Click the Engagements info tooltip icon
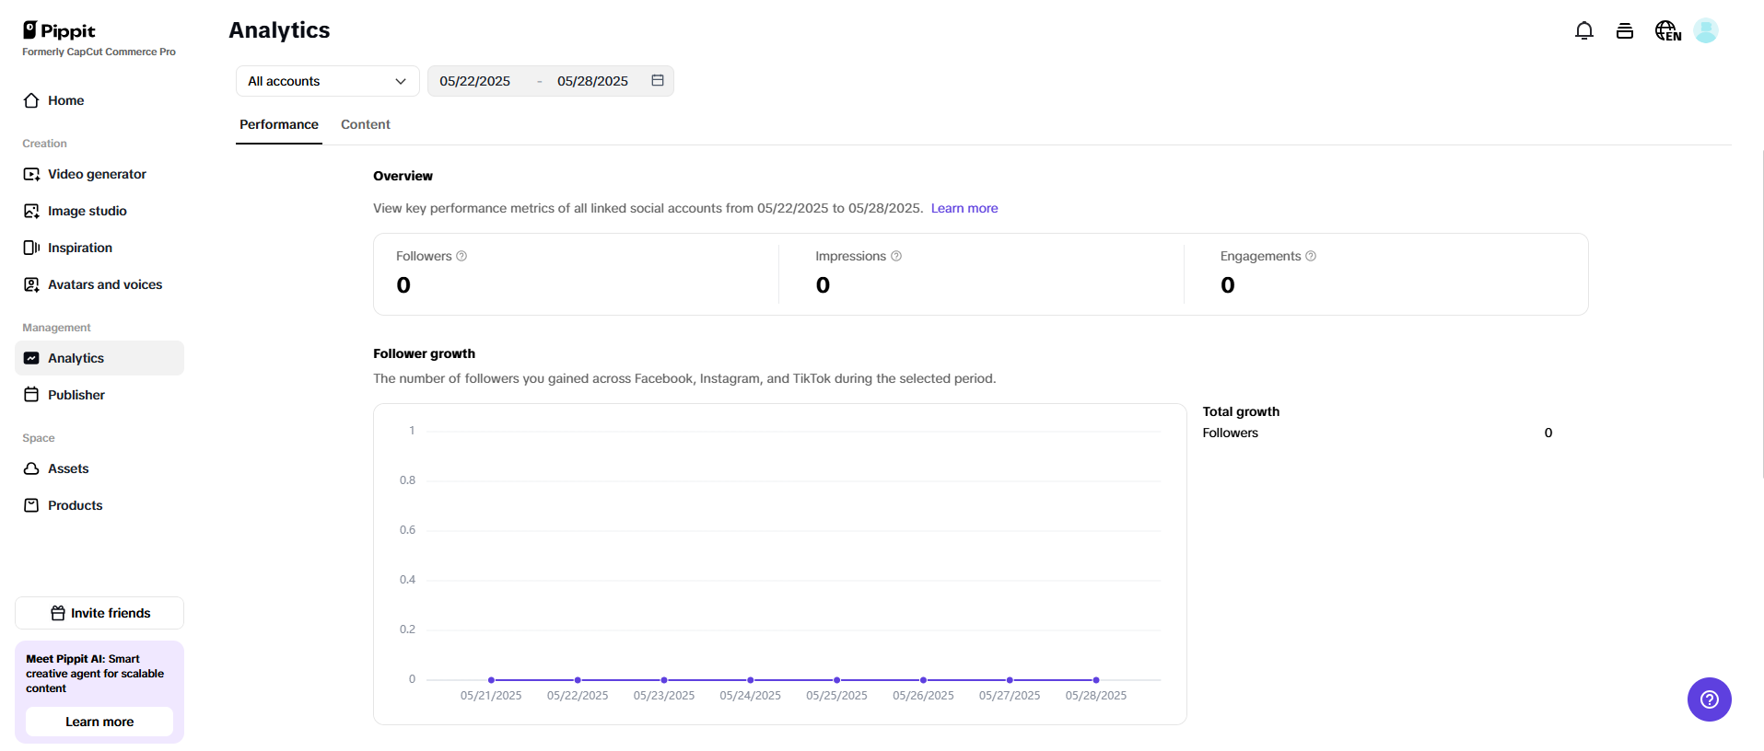Viewport: 1764px width, 751px height. pos(1311,256)
